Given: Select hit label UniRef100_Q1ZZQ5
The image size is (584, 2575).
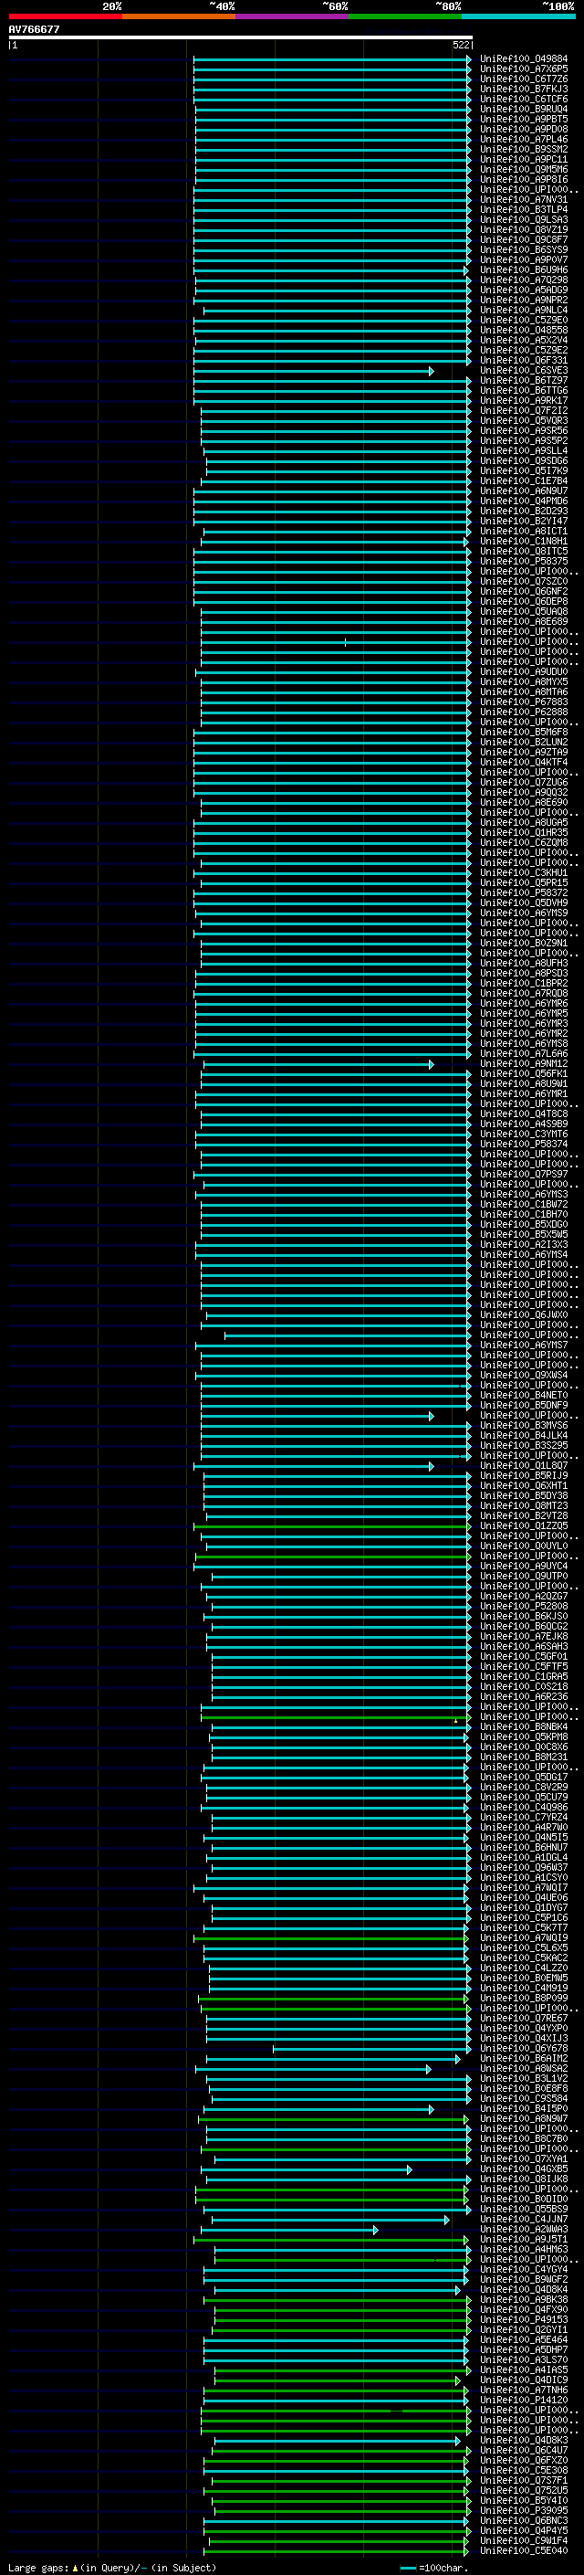Looking at the screenshot, I should (x=523, y=1525).
